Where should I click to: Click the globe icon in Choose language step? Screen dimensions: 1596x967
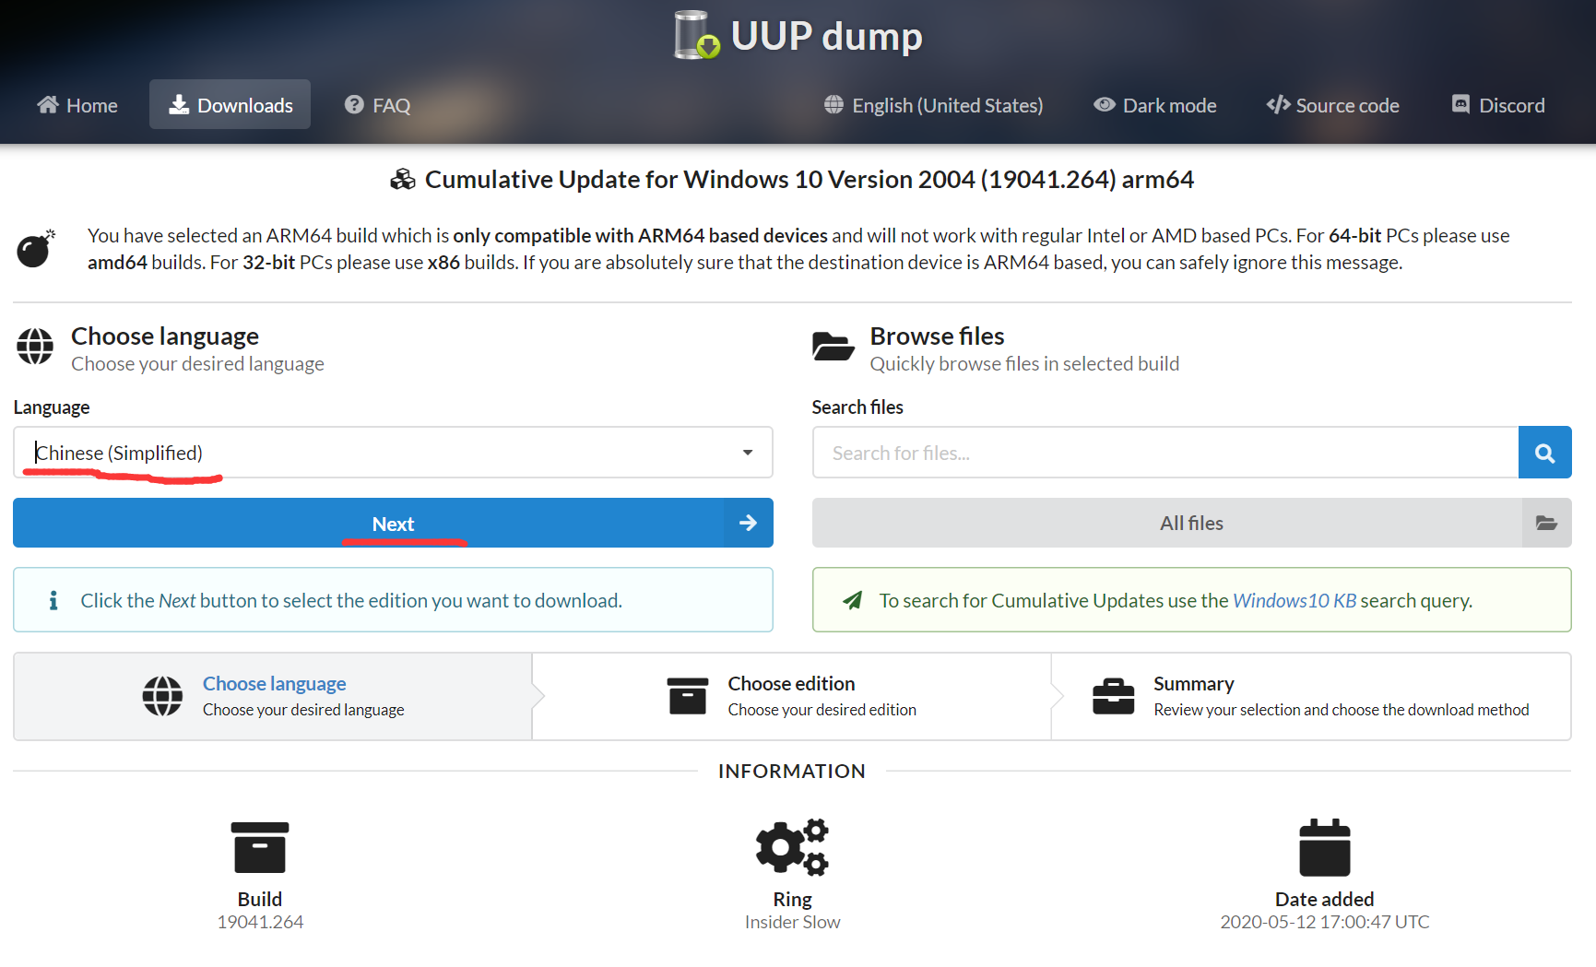coord(162,696)
